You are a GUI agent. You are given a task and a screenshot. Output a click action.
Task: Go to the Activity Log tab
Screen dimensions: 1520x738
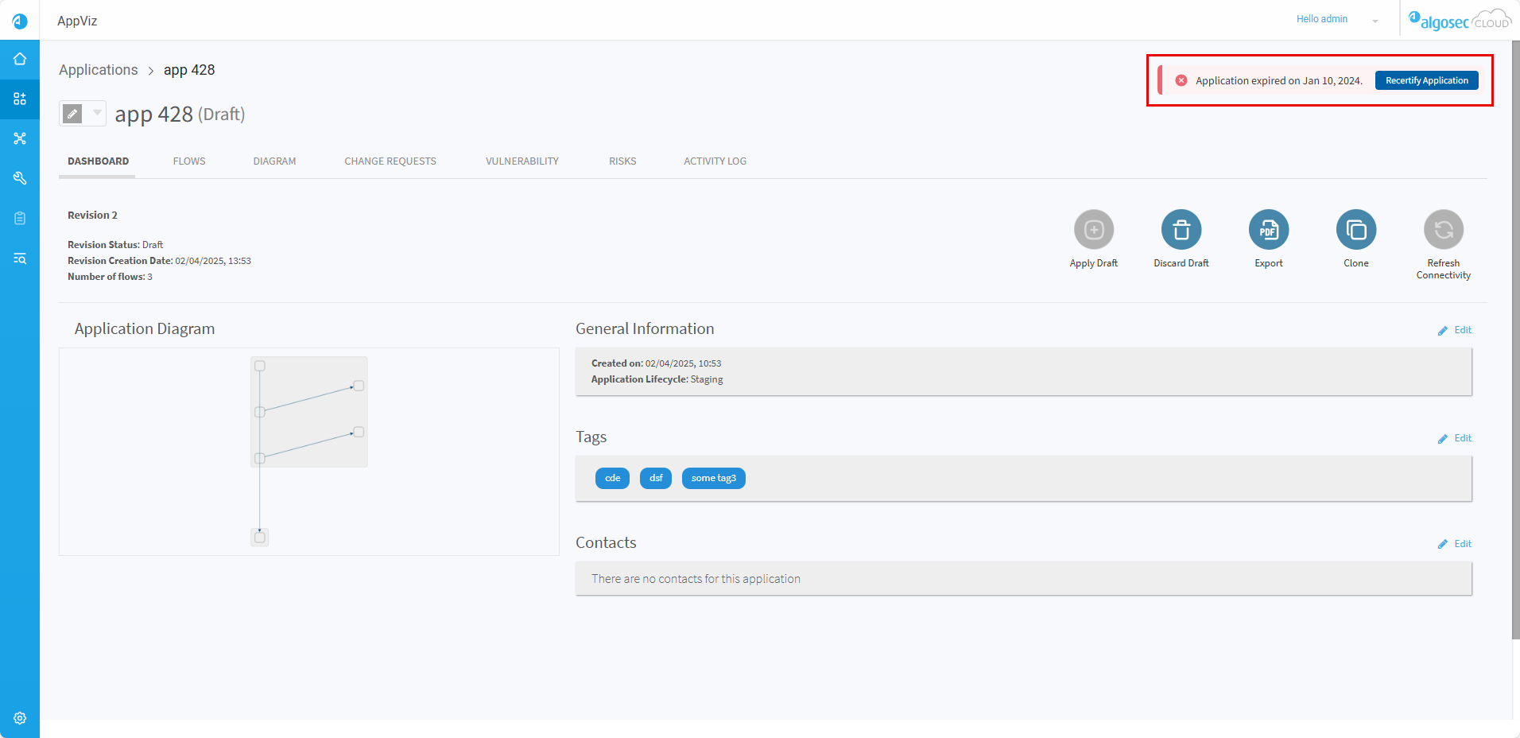point(715,161)
